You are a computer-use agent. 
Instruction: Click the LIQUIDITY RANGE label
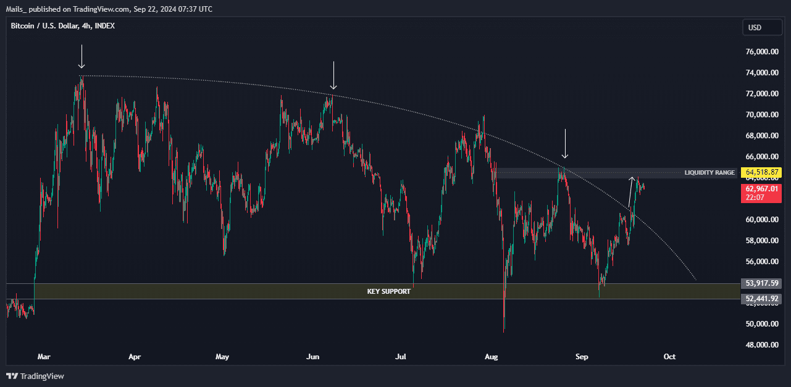pos(709,173)
